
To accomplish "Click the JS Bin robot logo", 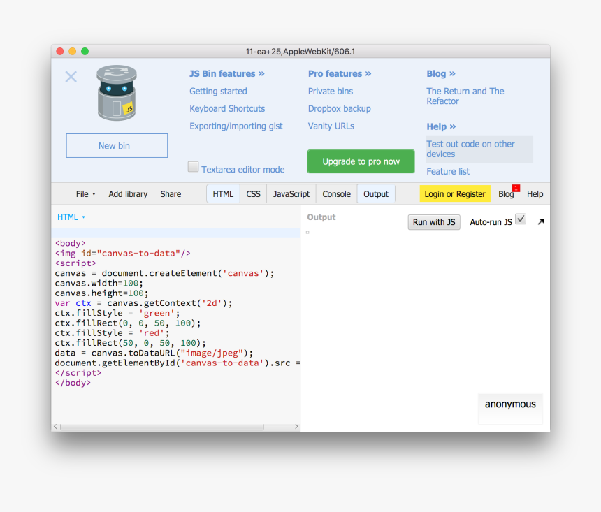I will (117, 93).
